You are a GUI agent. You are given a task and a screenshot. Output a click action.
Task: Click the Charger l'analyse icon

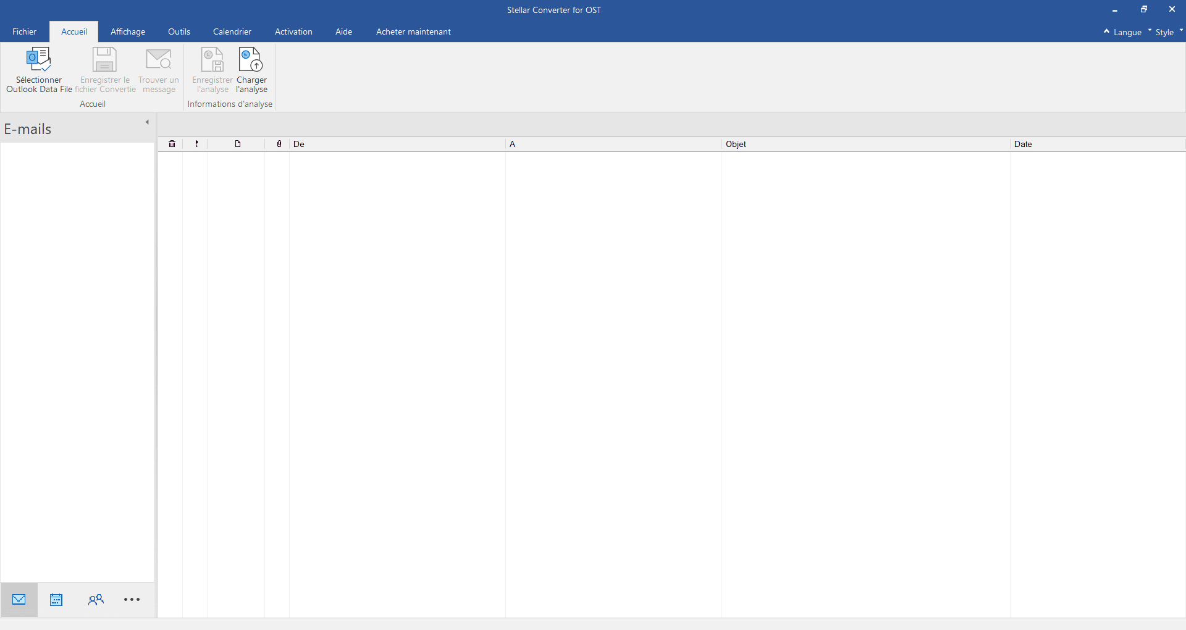click(251, 60)
